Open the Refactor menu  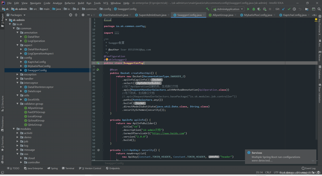tap(70, 3)
